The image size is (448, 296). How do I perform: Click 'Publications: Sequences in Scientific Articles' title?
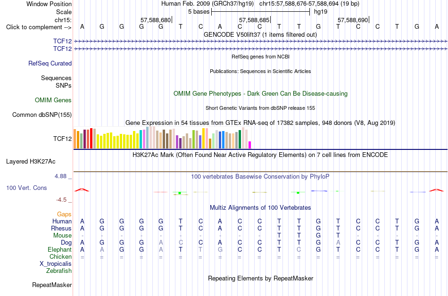pyautogui.click(x=260, y=71)
